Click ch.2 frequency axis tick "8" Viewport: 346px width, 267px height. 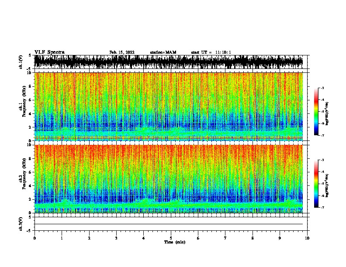30,159
